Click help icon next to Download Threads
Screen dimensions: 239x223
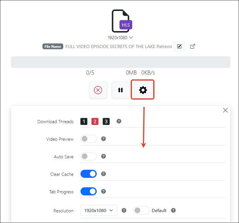[x=119, y=121]
